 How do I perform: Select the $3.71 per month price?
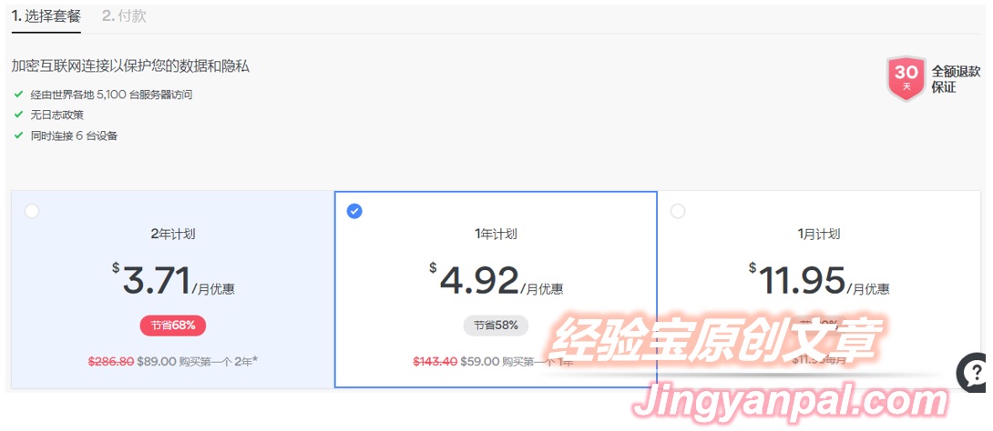[173, 280]
